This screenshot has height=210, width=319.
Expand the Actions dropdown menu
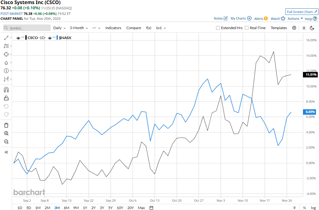click(x=295, y=19)
